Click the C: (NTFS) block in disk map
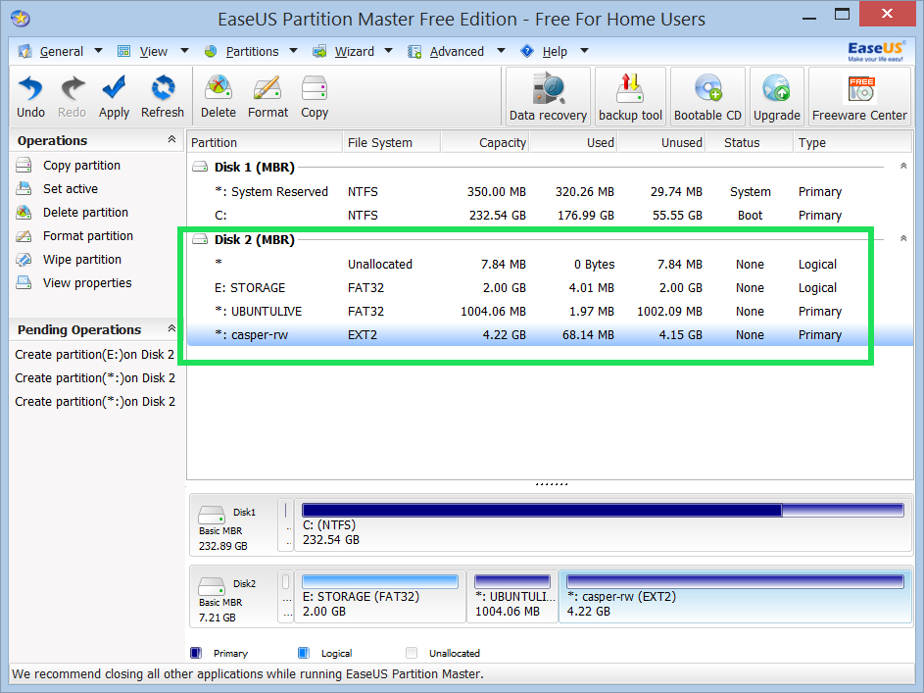Screen dimensions: 924x693 tap(603, 524)
